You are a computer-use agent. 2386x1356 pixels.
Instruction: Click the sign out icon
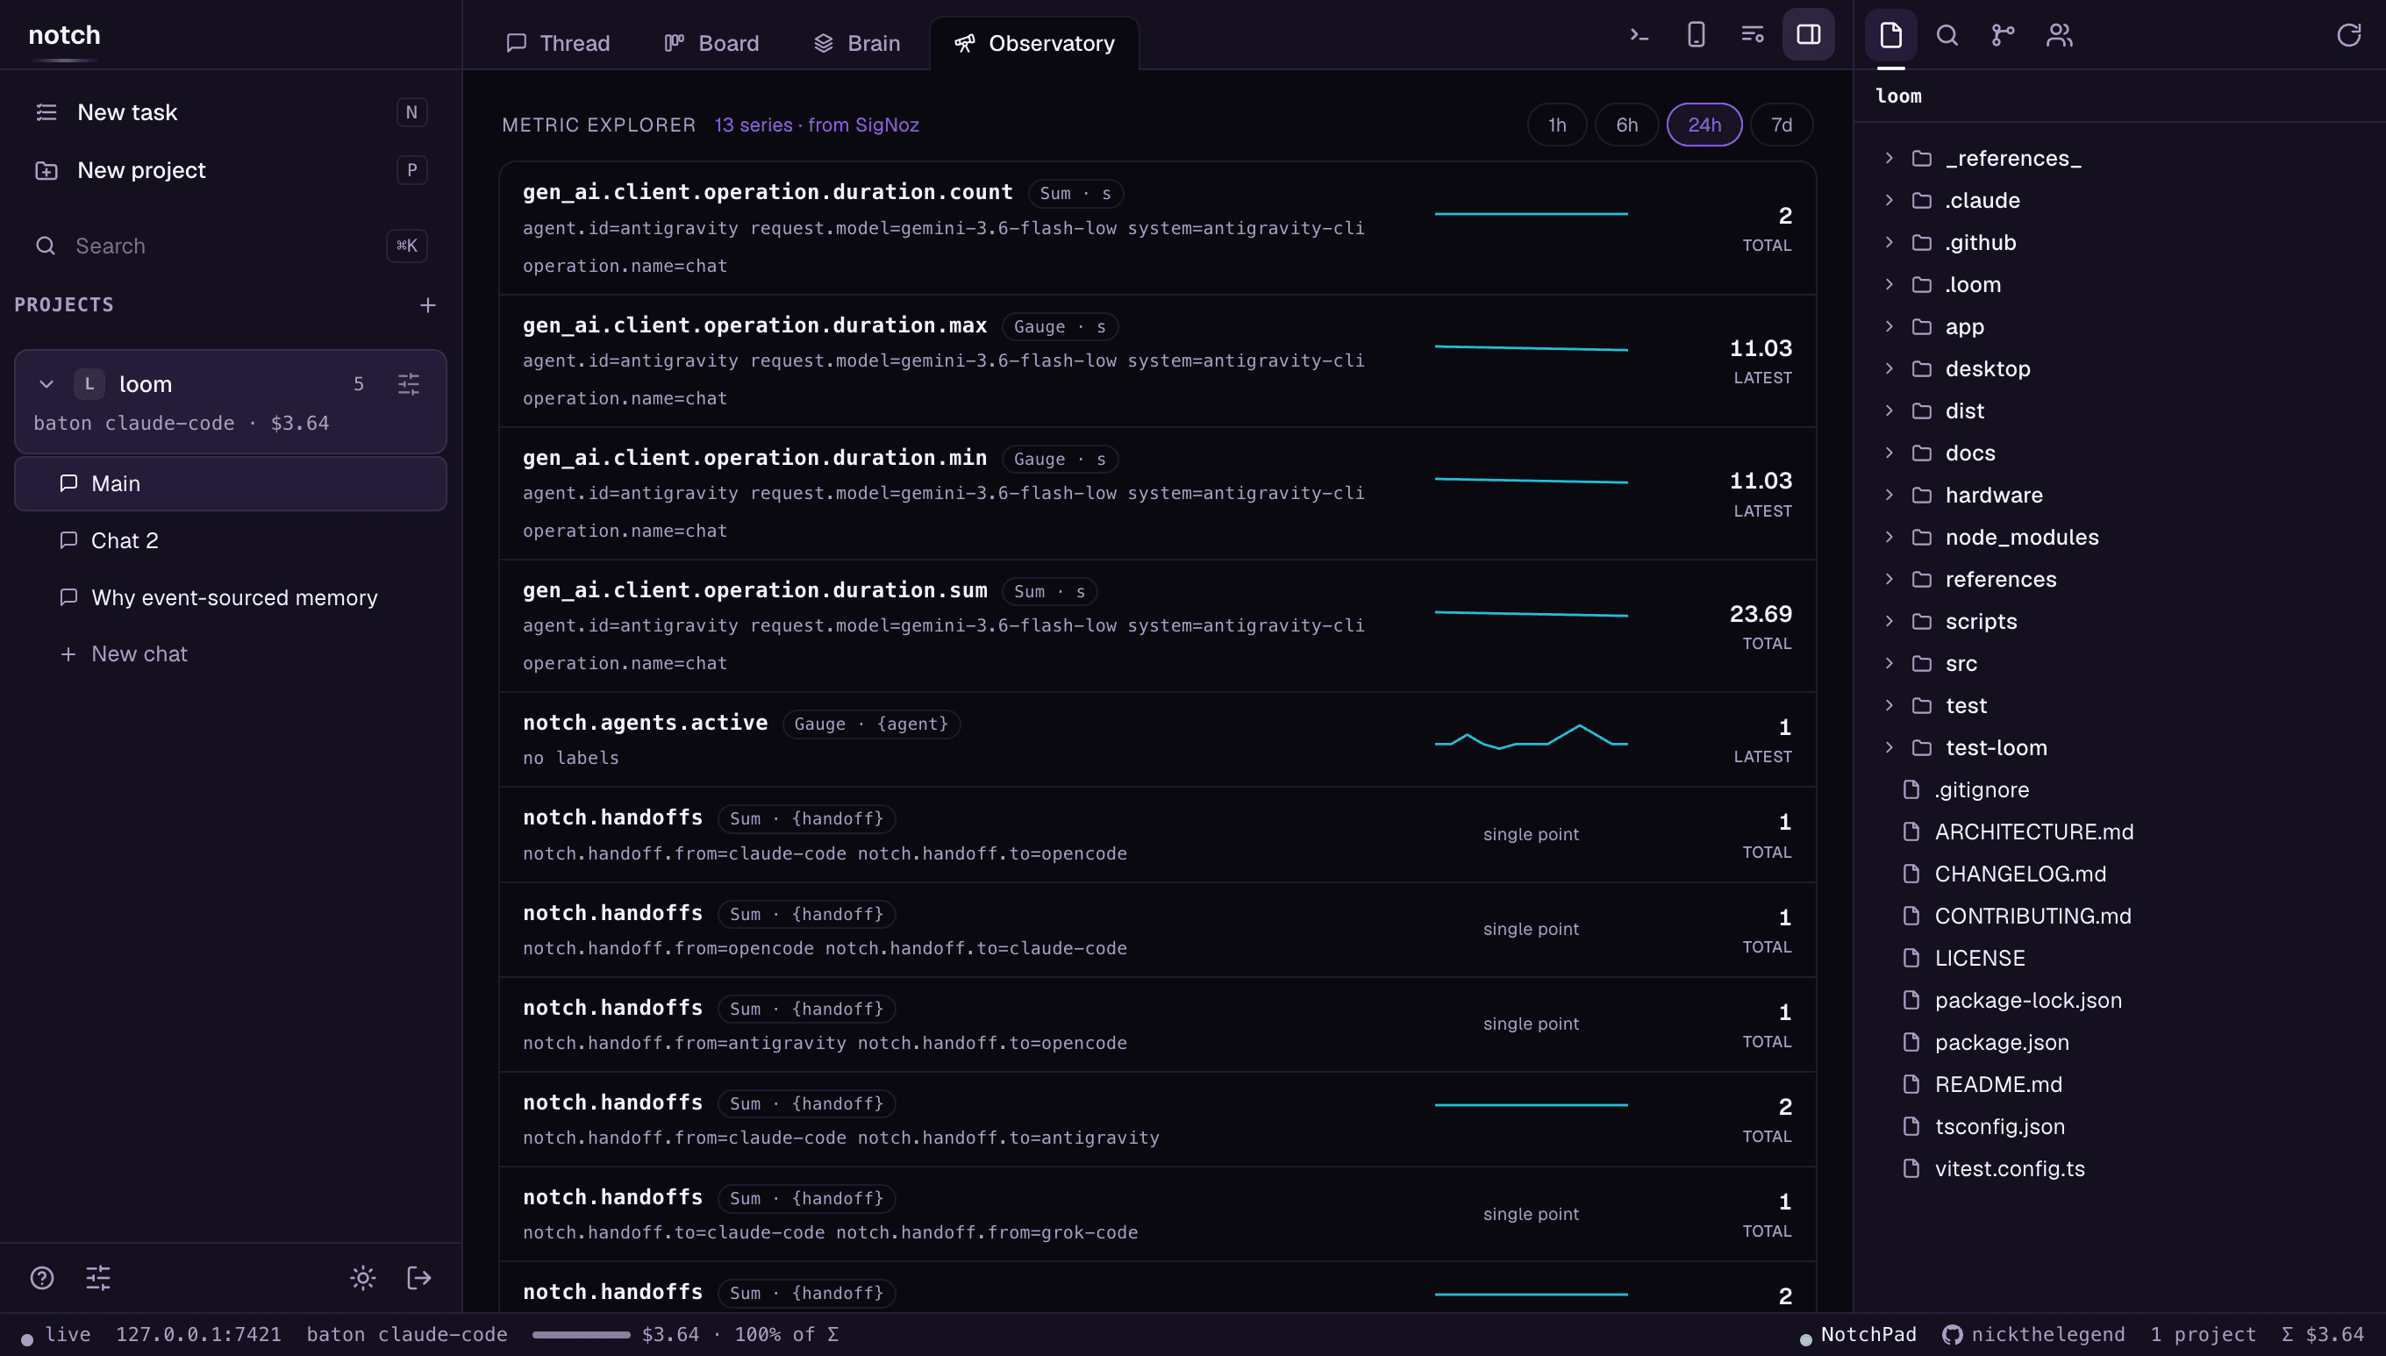(419, 1278)
